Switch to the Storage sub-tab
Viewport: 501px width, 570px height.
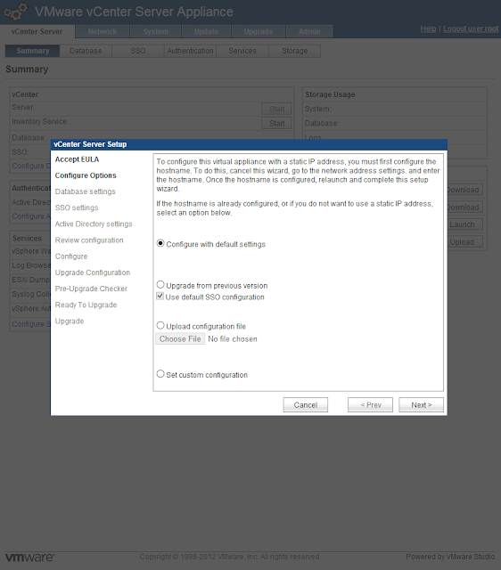[295, 51]
